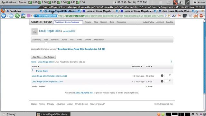Show desktop via bottom-left panel icon
206x116 pixels.
[x=4, y=114]
